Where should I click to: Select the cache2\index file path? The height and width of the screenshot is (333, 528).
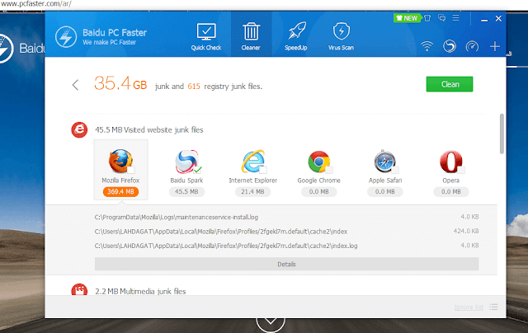click(x=221, y=232)
